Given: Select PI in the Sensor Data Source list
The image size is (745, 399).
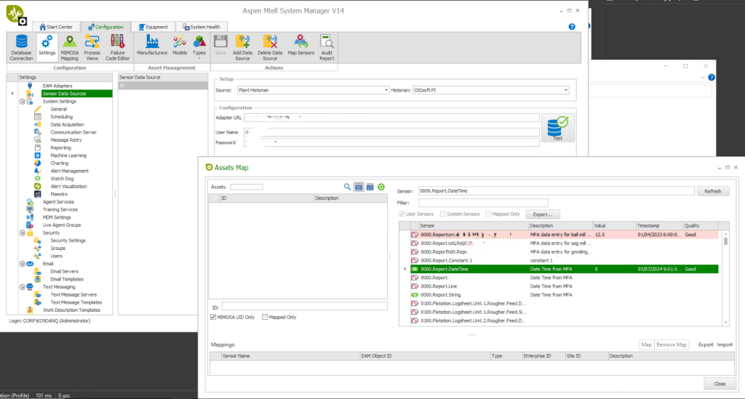Looking at the screenshot, I should tap(163, 86).
